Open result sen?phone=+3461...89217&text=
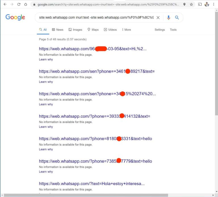218x197 pixels. pyautogui.click(x=97, y=71)
